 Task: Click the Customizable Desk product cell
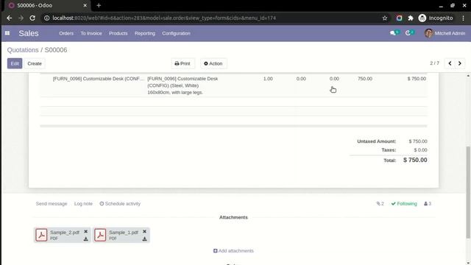coord(98,79)
